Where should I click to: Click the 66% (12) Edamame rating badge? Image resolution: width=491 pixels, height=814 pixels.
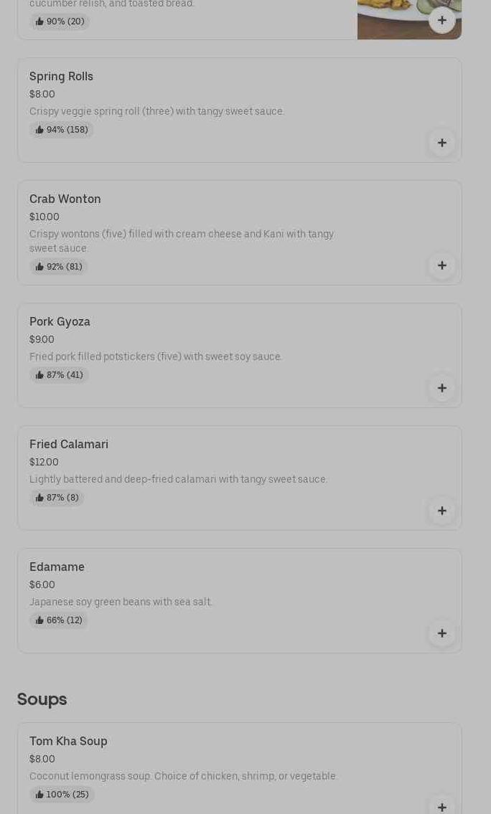pos(59,620)
